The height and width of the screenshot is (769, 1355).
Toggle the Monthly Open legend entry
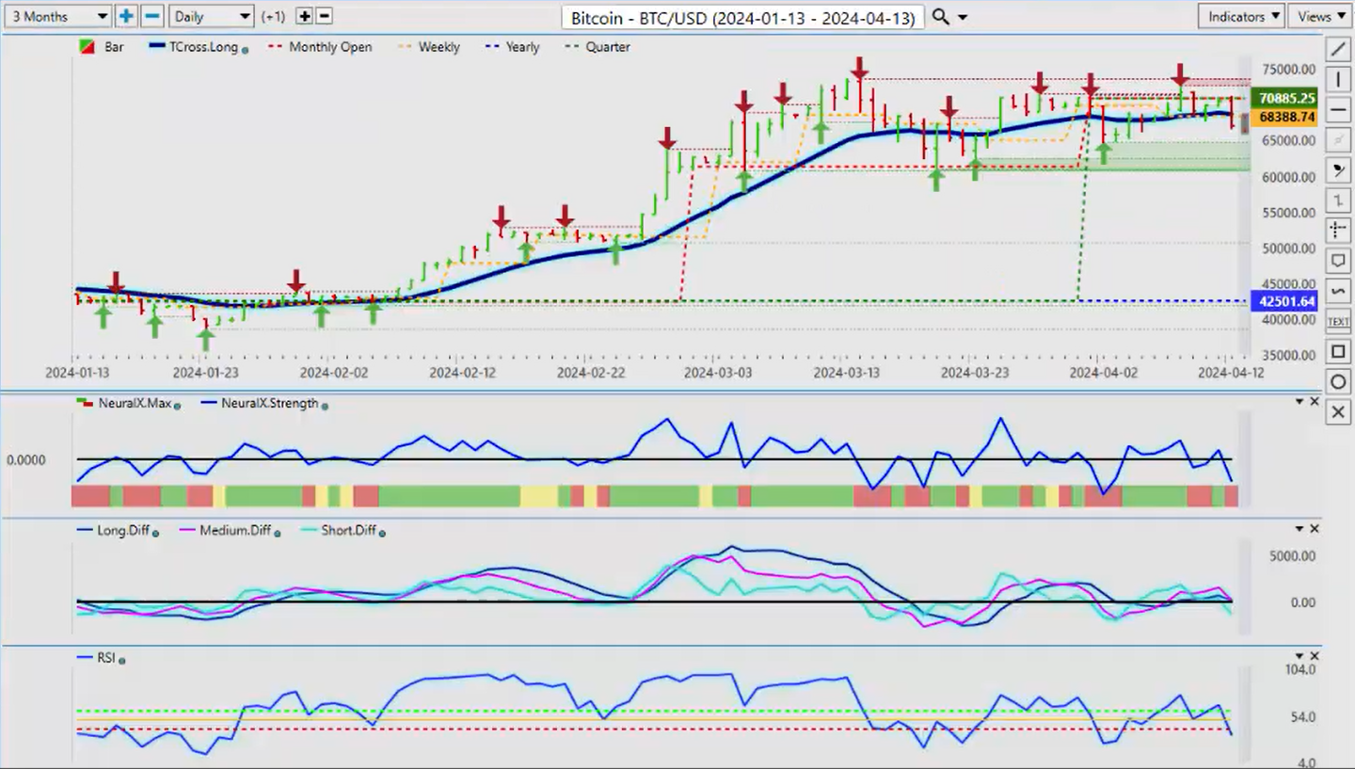tap(320, 46)
